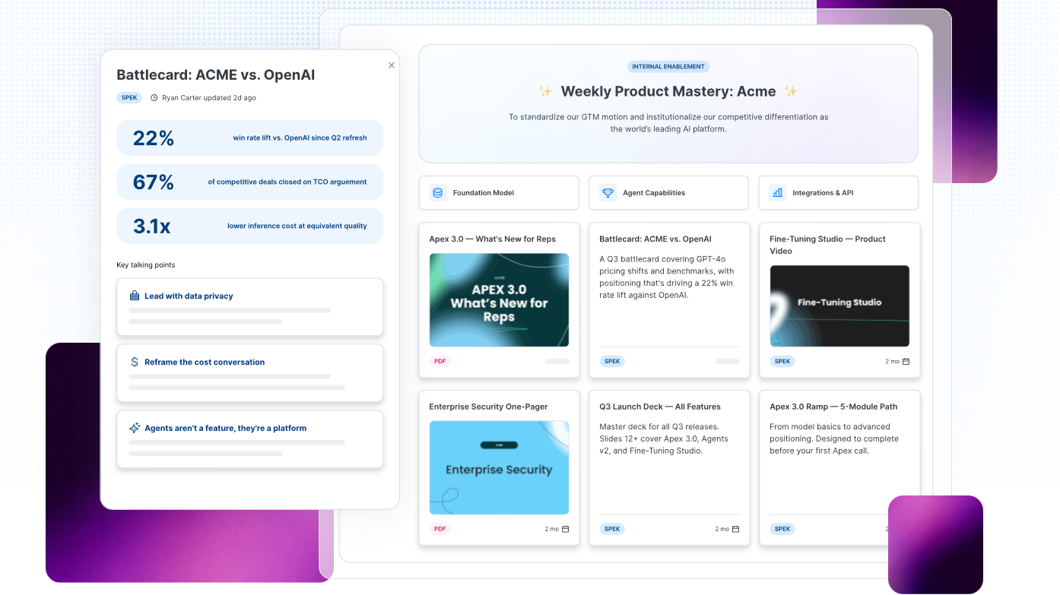Click SPEK tag on Fine-Tuning Studio card
Screen dimensions: 1060x595
coord(782,362)
